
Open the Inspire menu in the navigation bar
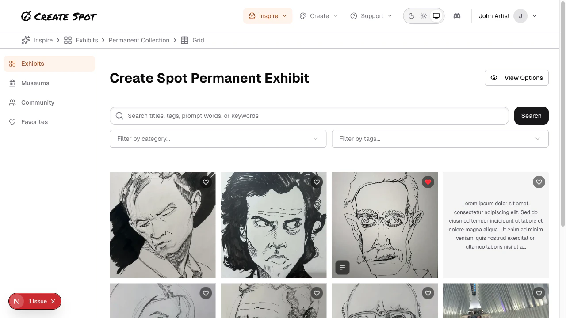(x=268, y=15)
